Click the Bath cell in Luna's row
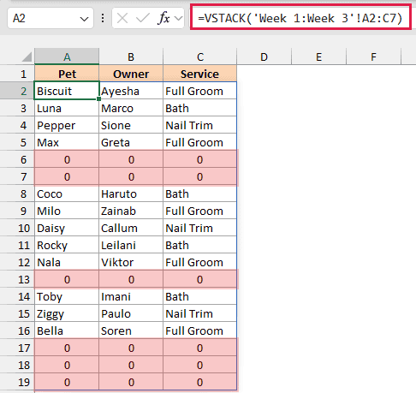 coord(200,108)
